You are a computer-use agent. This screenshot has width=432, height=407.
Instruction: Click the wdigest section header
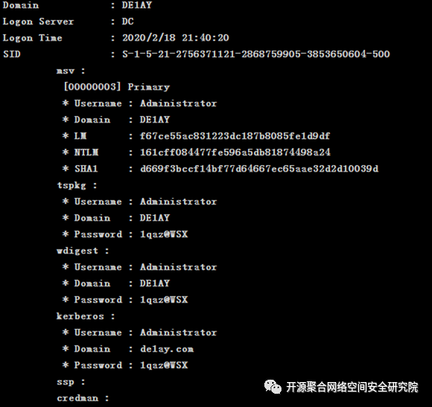83,251
